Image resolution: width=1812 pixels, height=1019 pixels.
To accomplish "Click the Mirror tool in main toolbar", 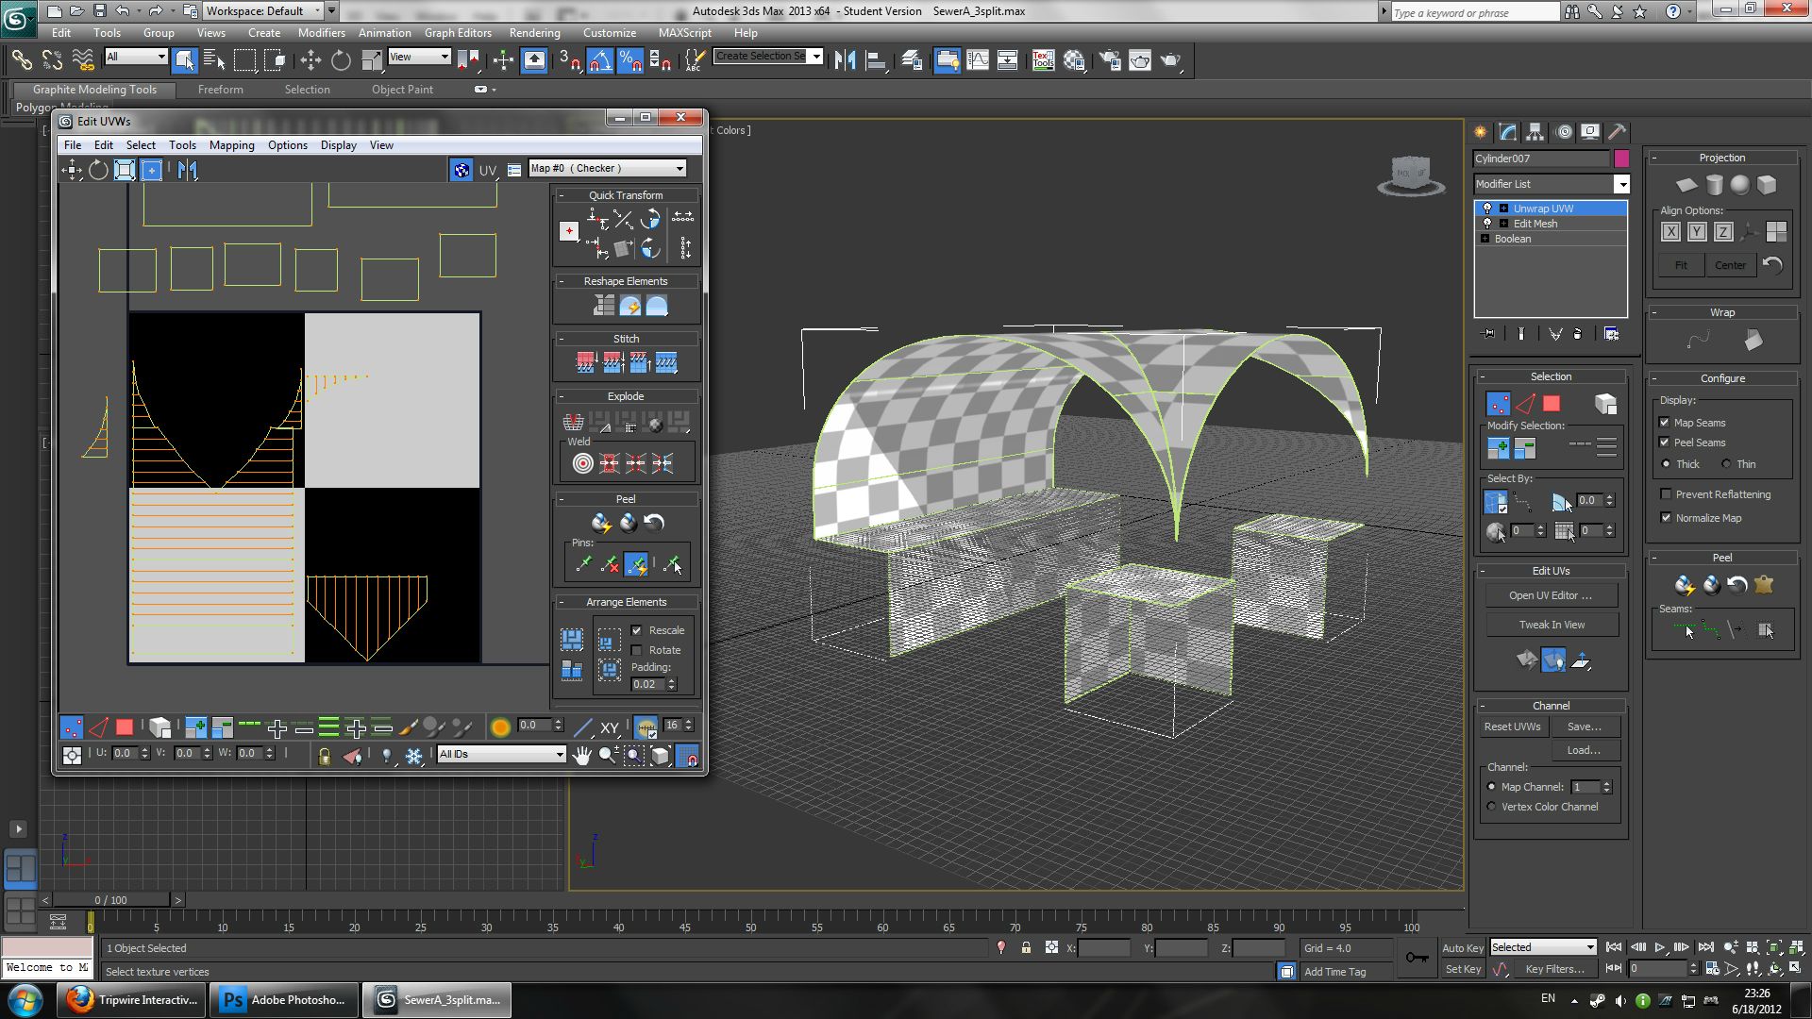I will click(845, 61).
